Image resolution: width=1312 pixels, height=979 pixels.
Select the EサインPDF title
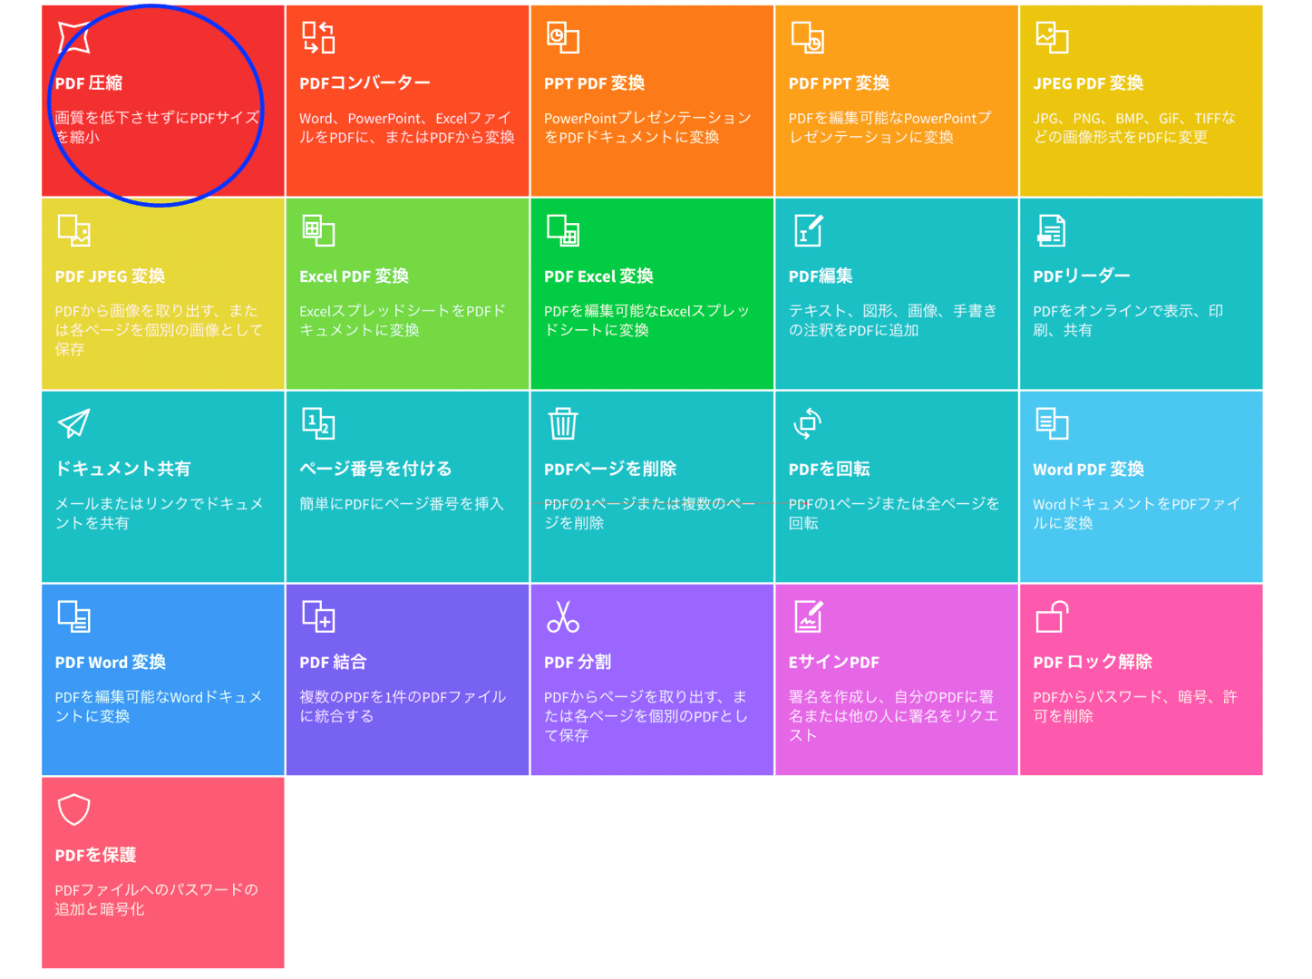coord(834,663)
